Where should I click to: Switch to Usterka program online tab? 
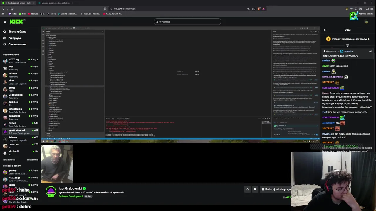[54, 3]
